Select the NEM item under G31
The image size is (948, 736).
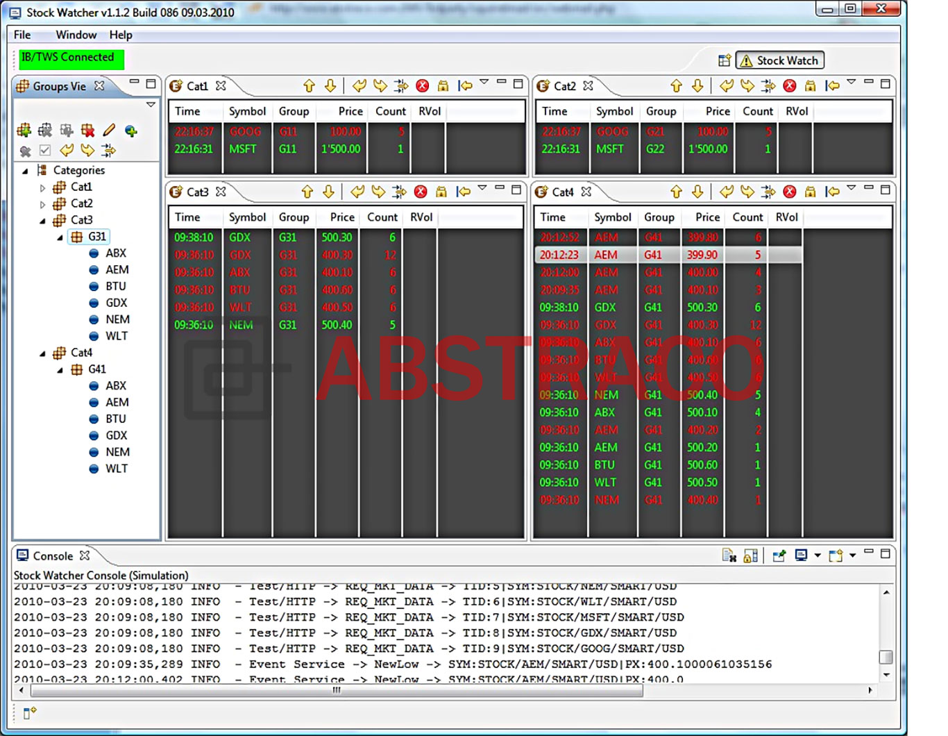(x=117, y=319)
